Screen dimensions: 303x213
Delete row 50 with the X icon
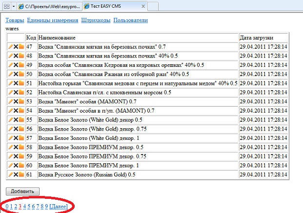tap(16, 74)
